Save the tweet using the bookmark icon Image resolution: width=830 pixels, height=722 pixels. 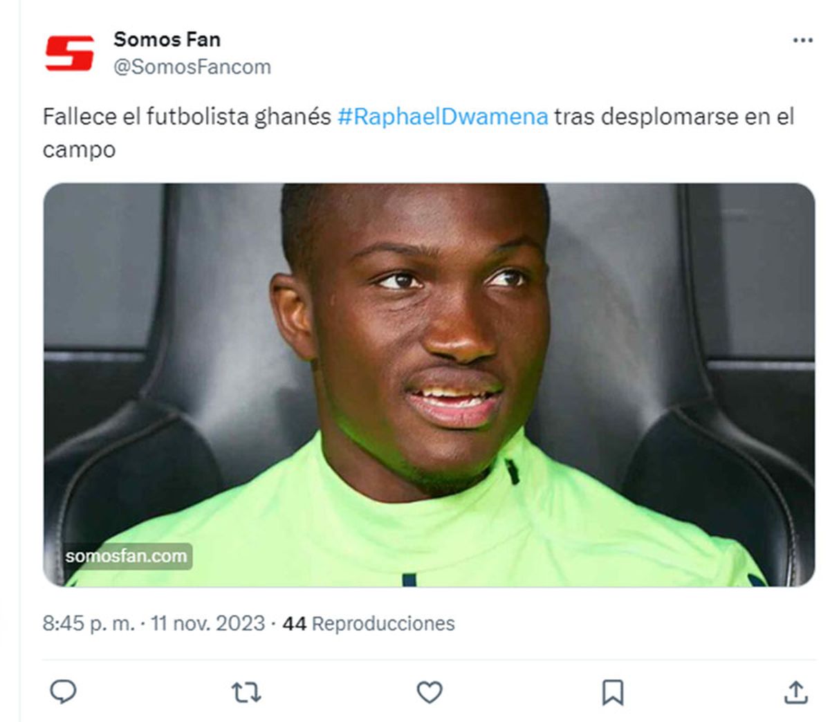click(612, 692)
